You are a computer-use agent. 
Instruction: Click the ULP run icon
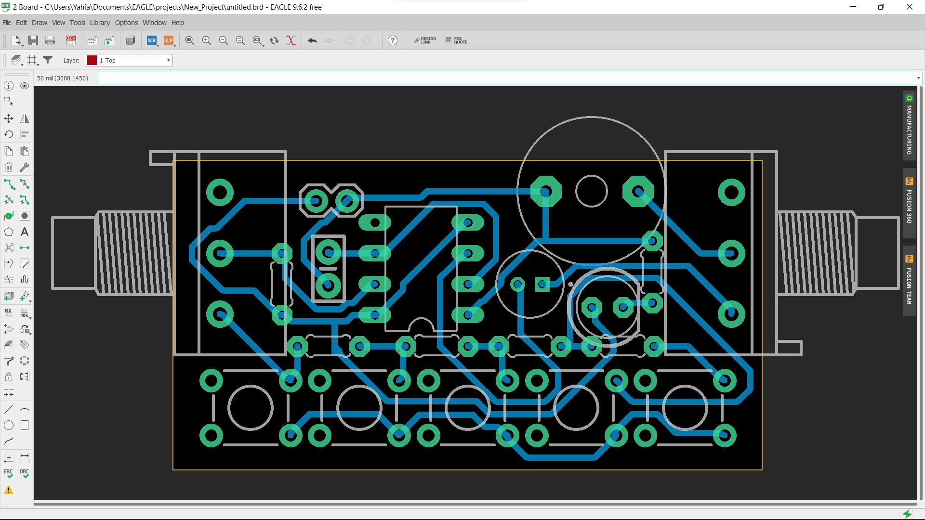168,41
